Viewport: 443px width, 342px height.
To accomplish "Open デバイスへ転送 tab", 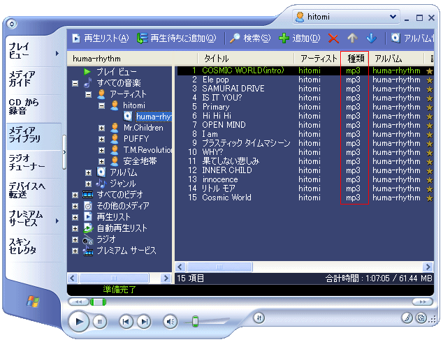I will (34, 191).
